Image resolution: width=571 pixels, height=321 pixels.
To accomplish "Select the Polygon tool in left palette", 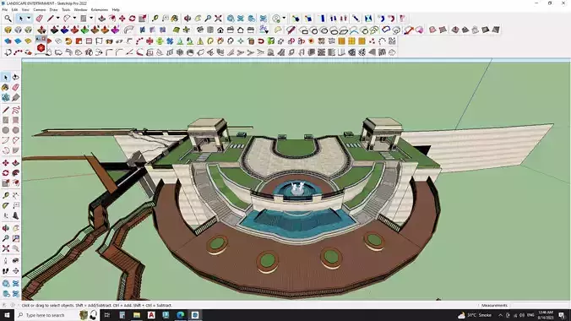I will [16, 130].
